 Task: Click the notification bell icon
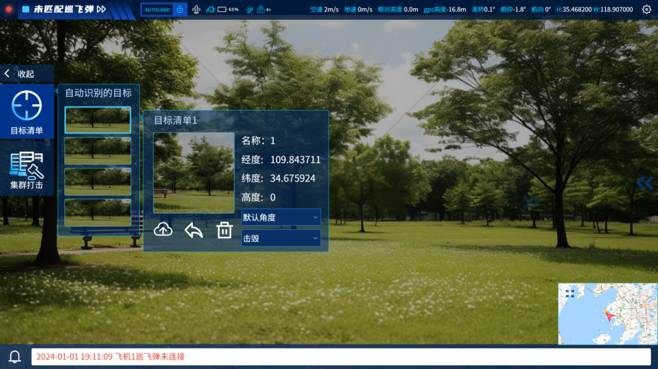(x=15, y=357)
